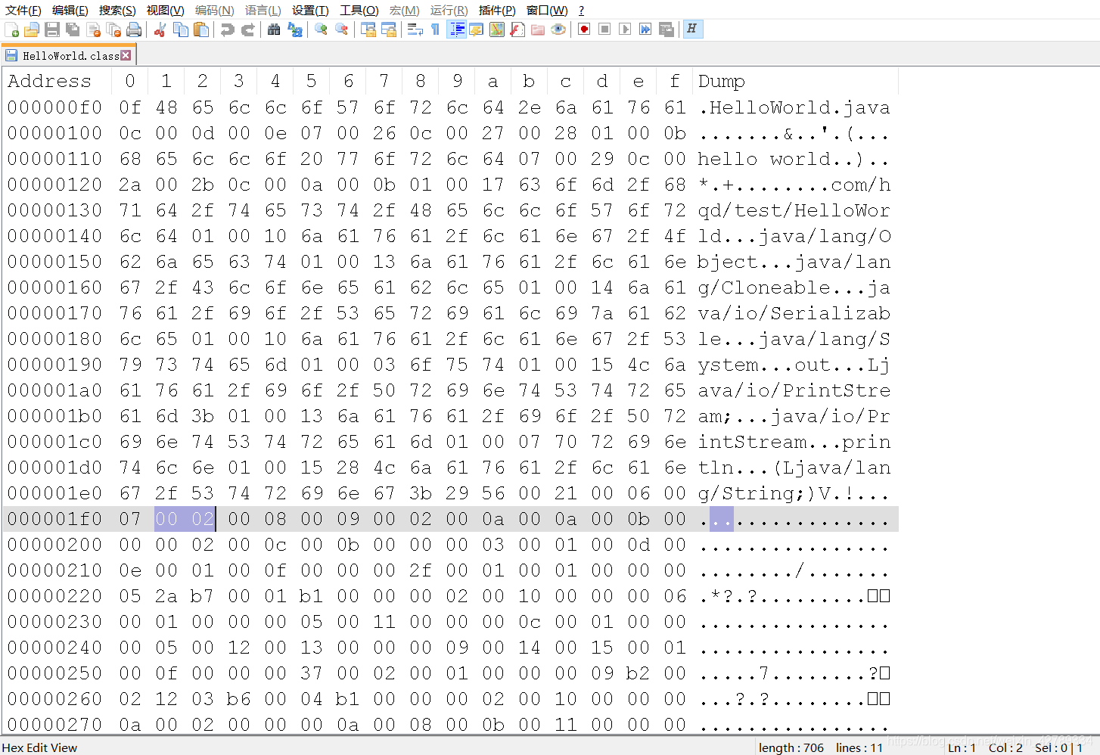Click byte b7 in row 00000220
The image size is (1100, 755).
202,596
